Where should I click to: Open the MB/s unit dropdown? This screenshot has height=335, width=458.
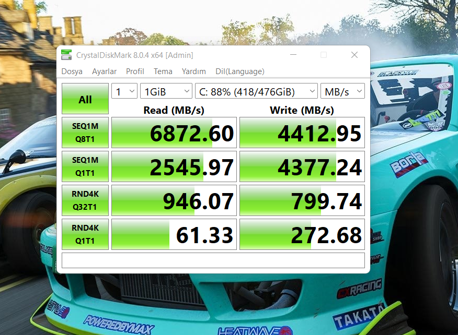coord(342,91)
